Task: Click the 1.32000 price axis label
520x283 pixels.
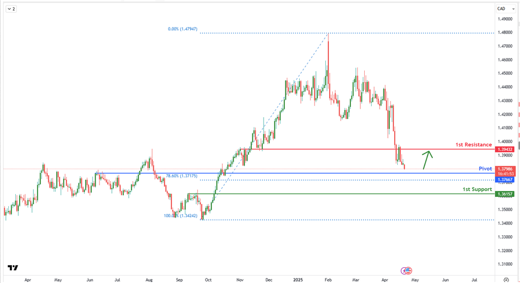Action: [505, 251]
